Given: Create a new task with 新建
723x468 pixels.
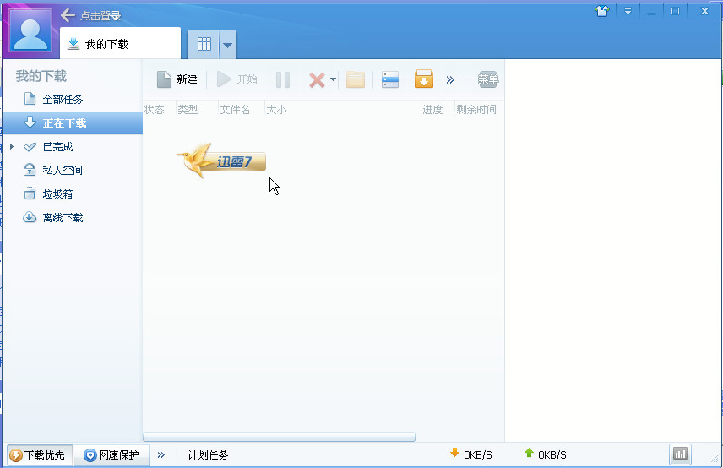Looking at the screenshot, I should coord(177,79).
